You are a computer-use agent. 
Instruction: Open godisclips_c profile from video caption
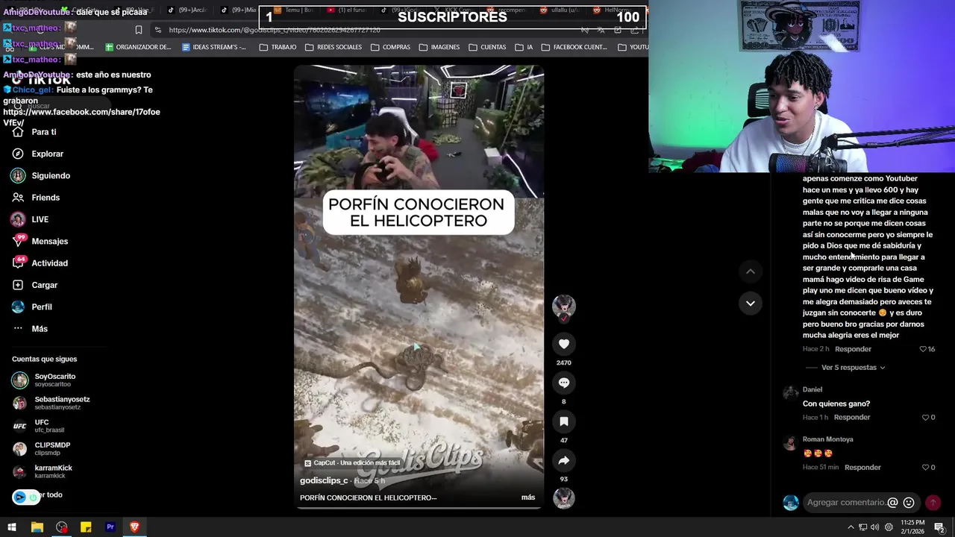click(324, 481)
